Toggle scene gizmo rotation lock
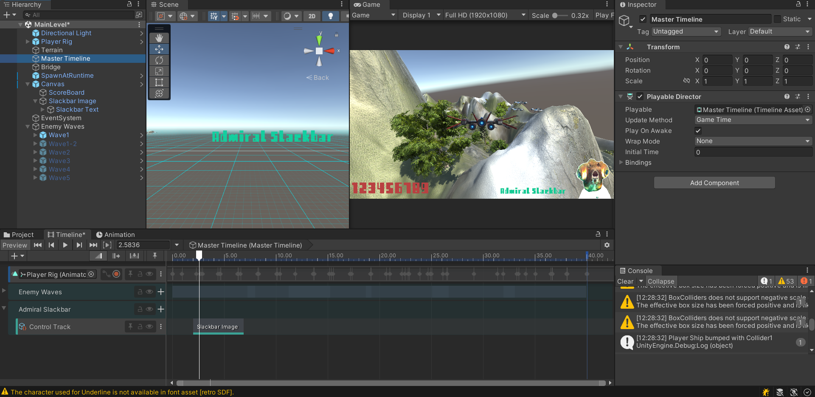815x397 pixels. [x=337, y=35]
